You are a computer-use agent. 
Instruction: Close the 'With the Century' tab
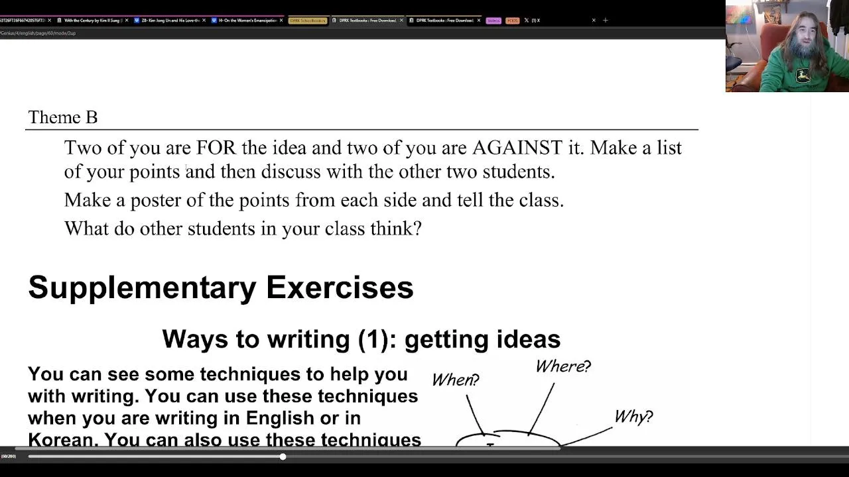(x=126, y=21)
